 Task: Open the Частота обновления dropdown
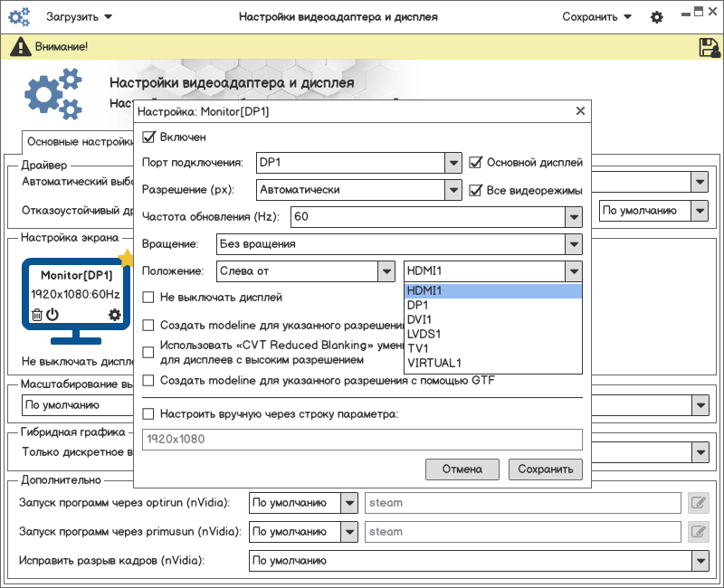point(572,217)
